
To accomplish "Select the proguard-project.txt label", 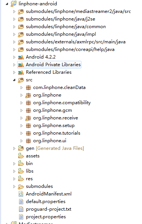I will pos(48,209).
